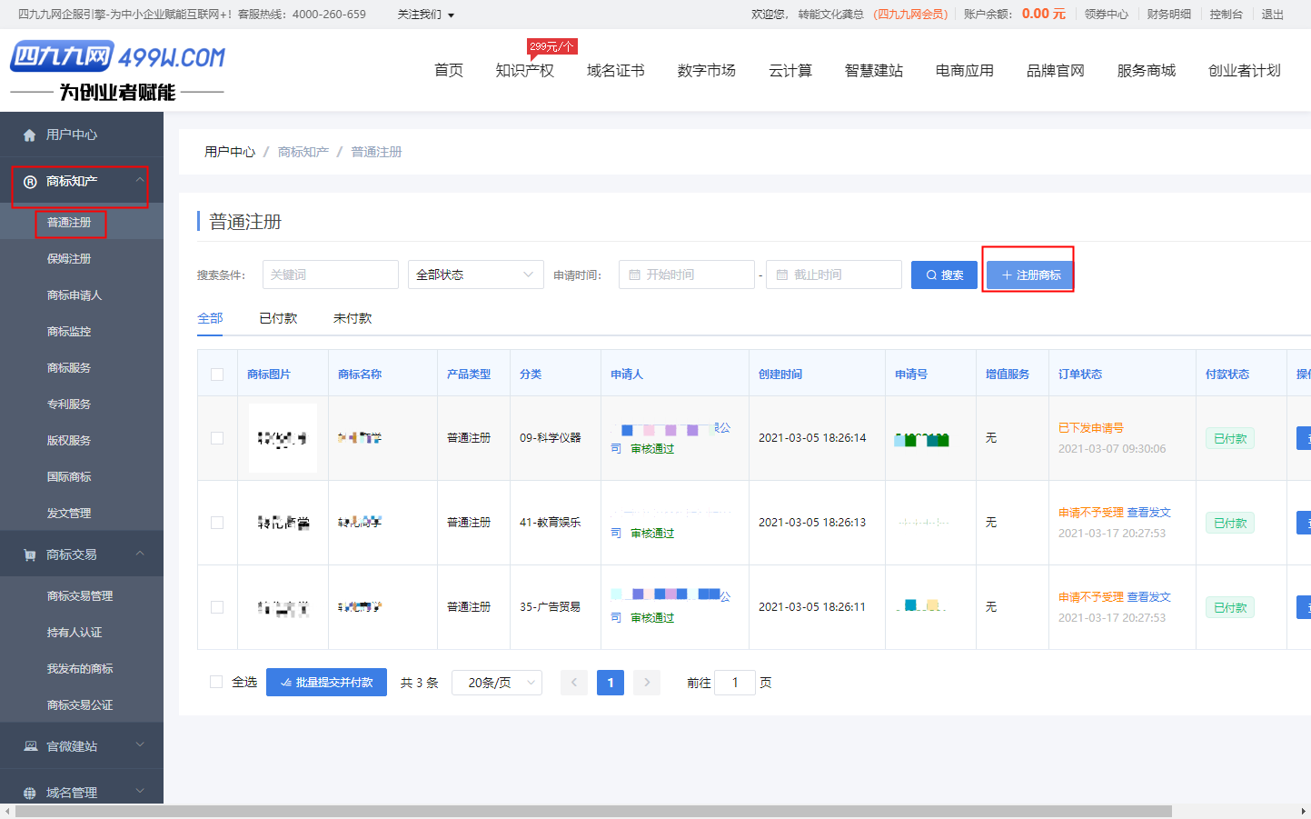Image resolution: width=1311 pixels, height=819 pixels.
Task: Open the 全部状态 status dropdown
Action: (x=475, y=275)
